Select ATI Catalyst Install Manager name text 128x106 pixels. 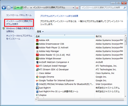click(x=53, y=66)
